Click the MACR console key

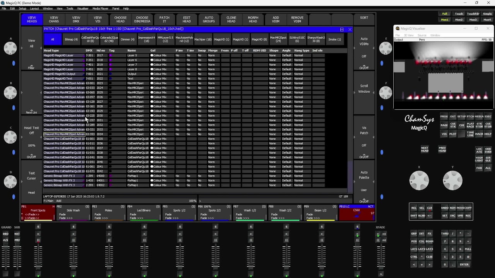click(x=479, y=134)
